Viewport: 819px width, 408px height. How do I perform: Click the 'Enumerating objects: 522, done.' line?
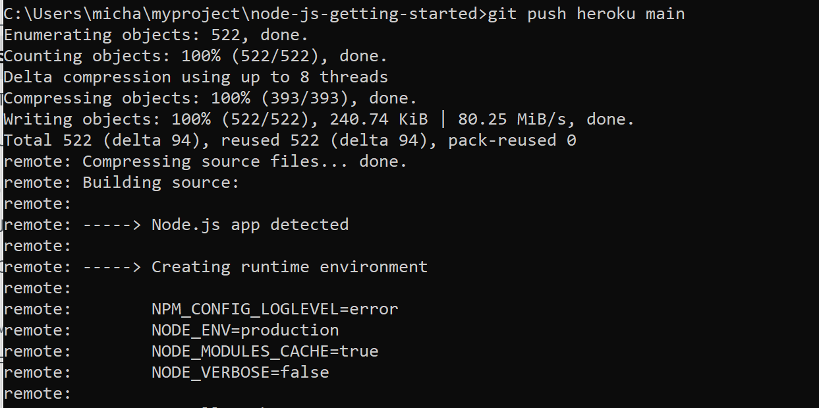point(156,35)
